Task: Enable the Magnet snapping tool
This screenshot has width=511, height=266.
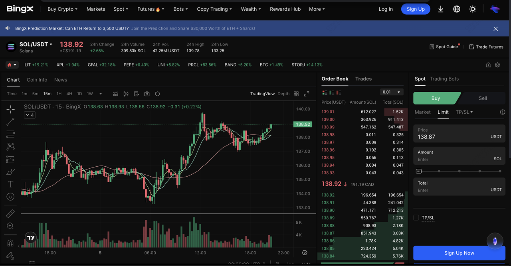Action: (10, 242)
